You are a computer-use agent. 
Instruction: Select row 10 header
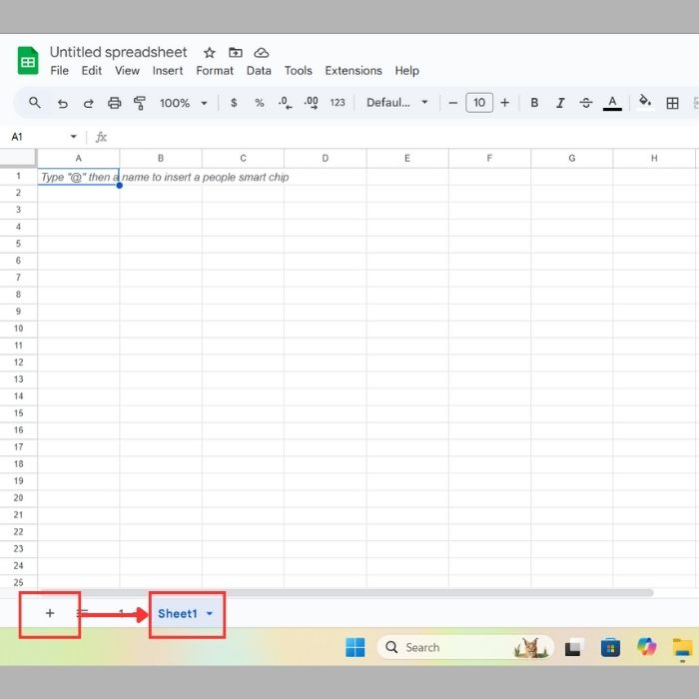[x=18, y=329]
